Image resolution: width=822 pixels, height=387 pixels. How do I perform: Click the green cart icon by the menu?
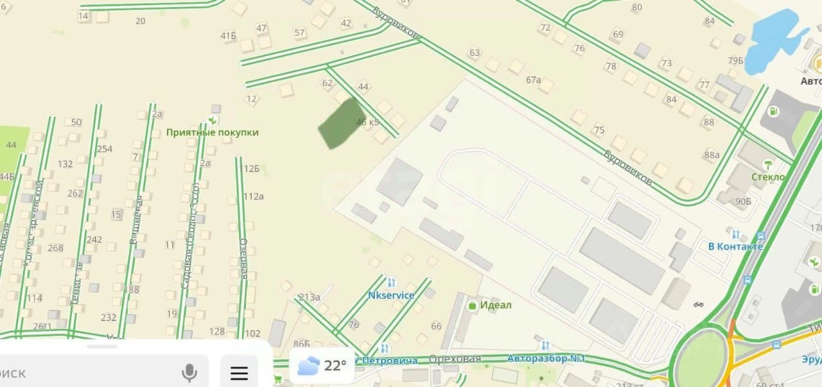pyautogui.click(x=278, y=379)
